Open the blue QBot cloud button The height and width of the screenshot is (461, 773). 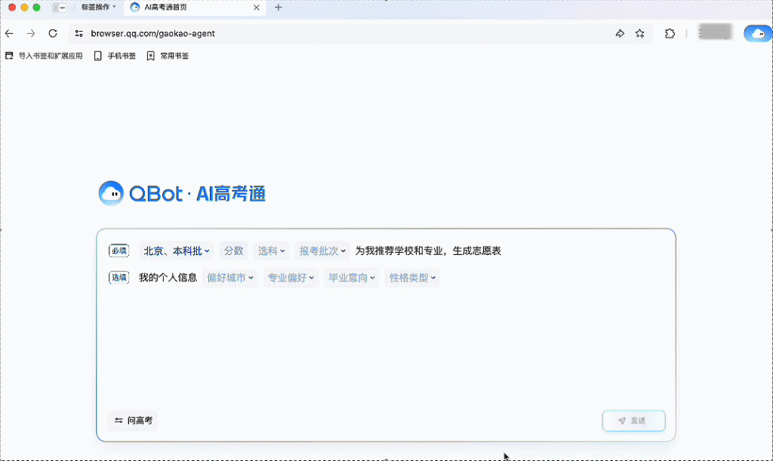(758, 33)
